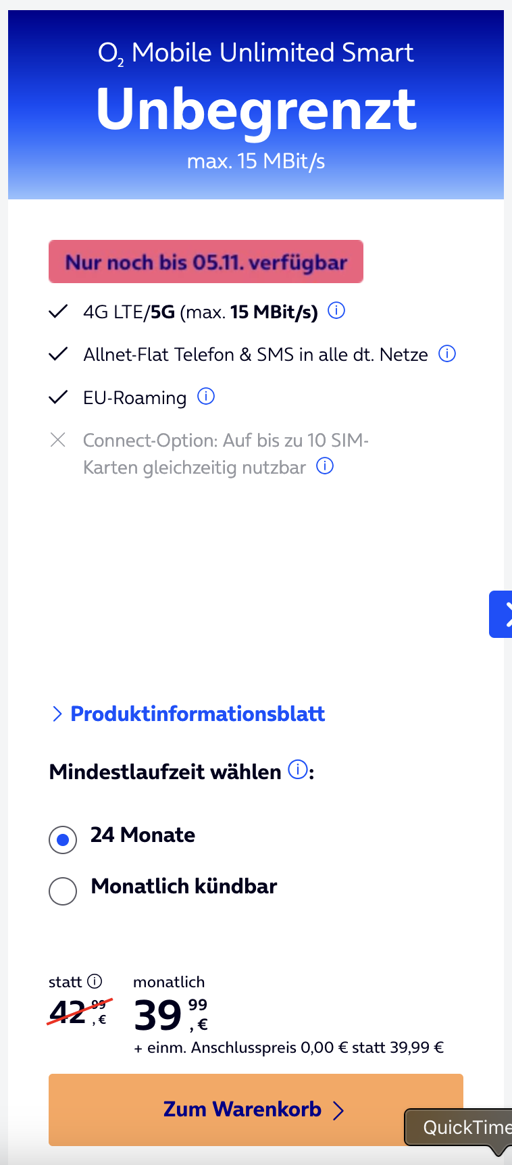Click the crossed-out 42,99 € price
Viewport: 512px width, 1165px height.
point(78,1012)
